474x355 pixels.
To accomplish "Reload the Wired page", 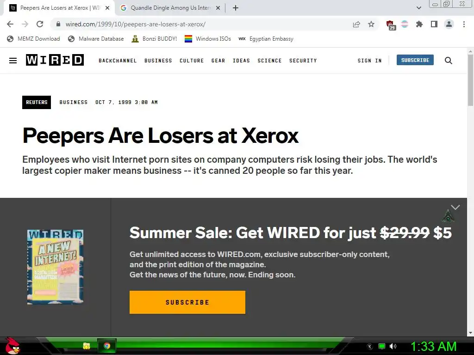I will click(x=40, y=24).
